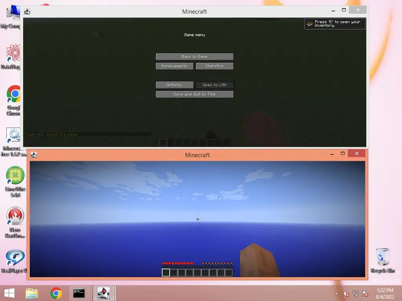Show hidden tray icons arrow
402x301 pixels.
(336, 294)
